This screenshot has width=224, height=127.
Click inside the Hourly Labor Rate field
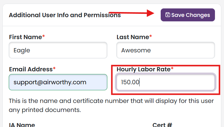pyautogui.click(x=166, y=82)
